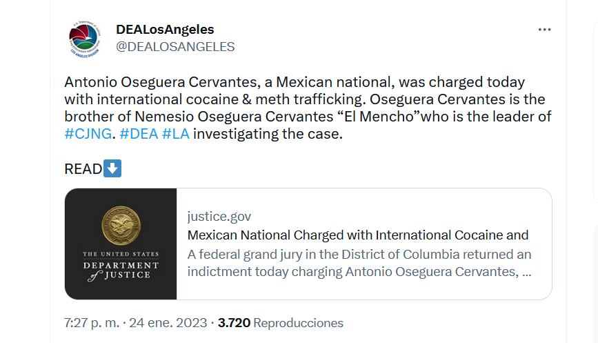Viewport: 598px width, 343px height.
Task: Open the three-dot more options menu
Action: 544,30
